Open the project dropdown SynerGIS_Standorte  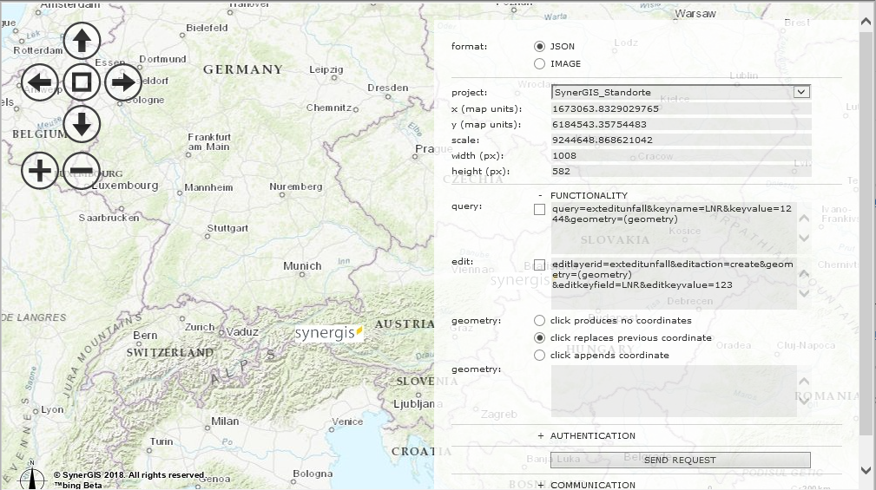coord(681,92)
